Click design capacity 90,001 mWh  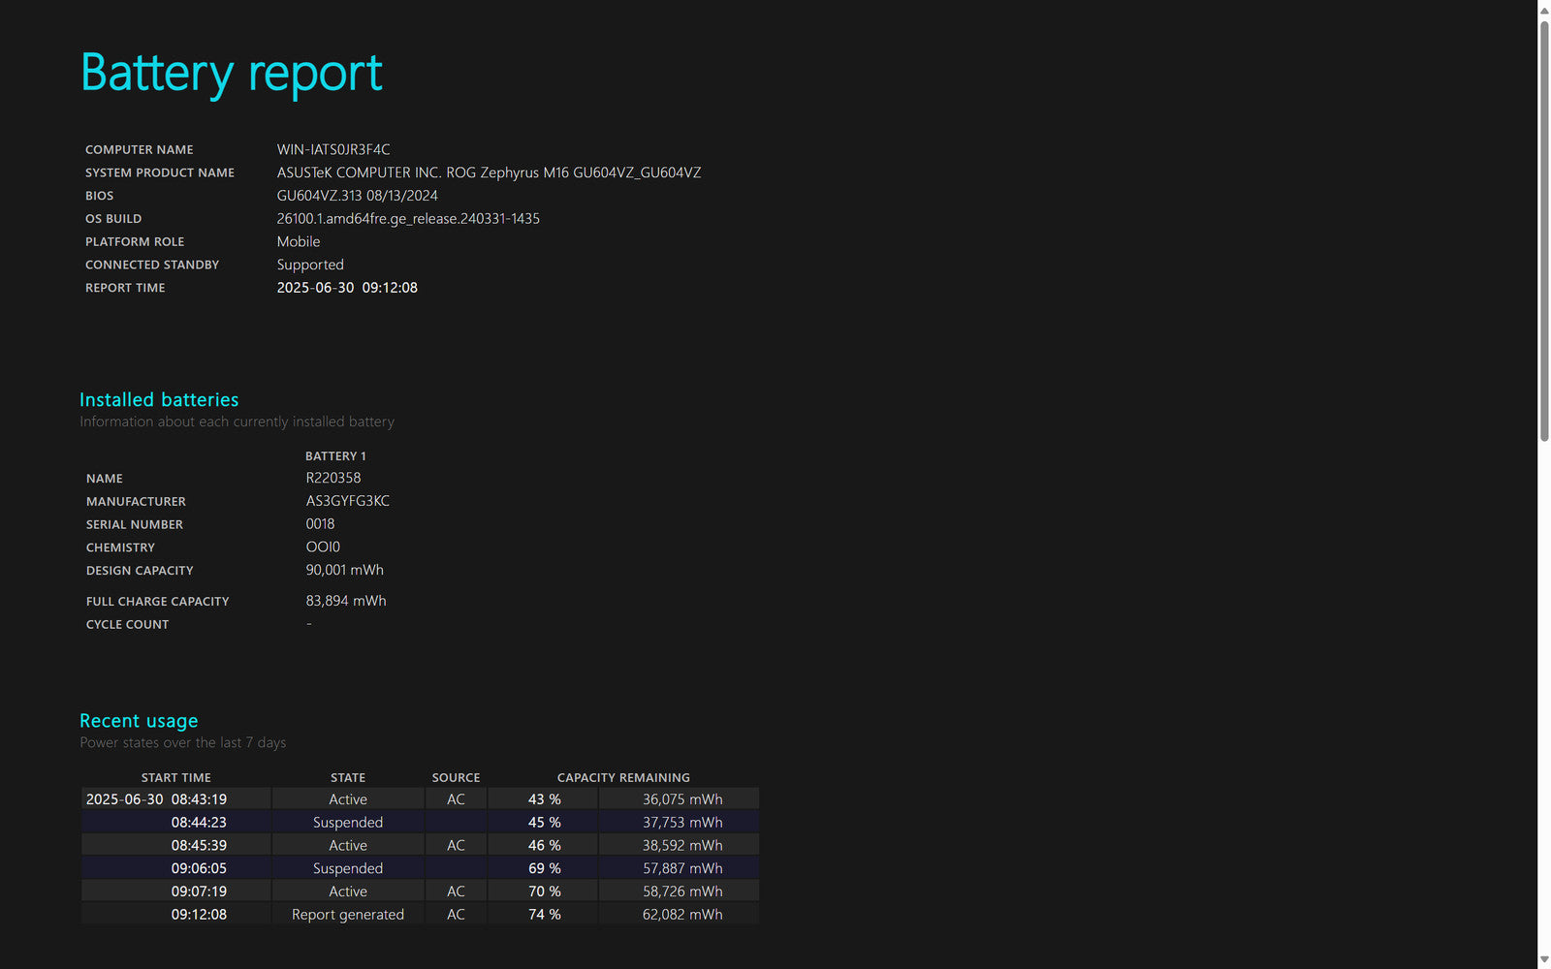click(x=345, y=570)
